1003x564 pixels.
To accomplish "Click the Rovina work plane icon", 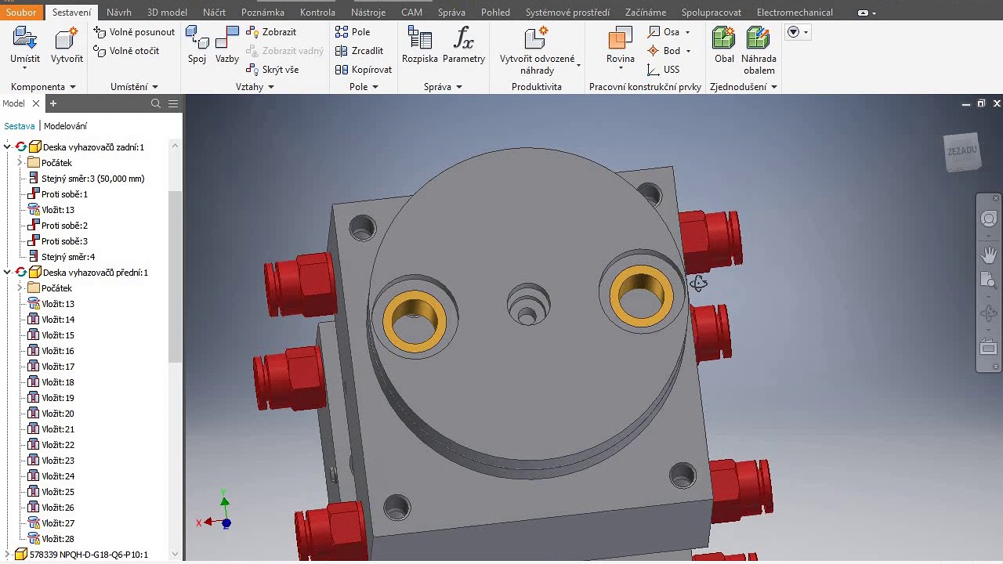I will coord(621,39).
